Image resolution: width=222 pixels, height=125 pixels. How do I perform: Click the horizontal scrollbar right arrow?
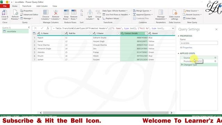tap(171, 113)
